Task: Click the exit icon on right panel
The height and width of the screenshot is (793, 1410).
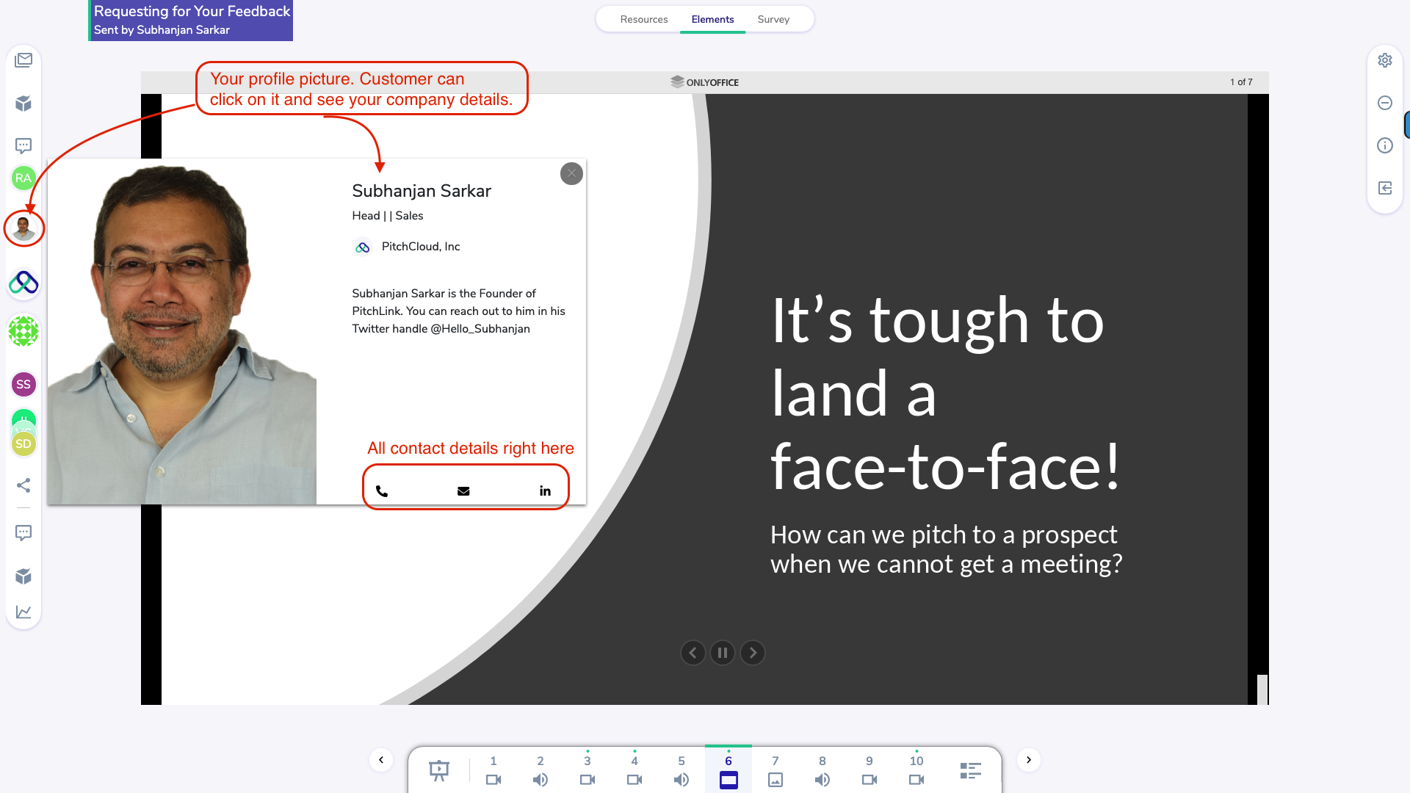Action: point(1385,188)
